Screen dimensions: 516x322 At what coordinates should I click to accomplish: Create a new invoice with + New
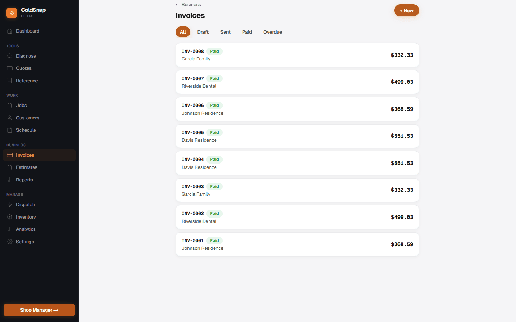[407, 10]
